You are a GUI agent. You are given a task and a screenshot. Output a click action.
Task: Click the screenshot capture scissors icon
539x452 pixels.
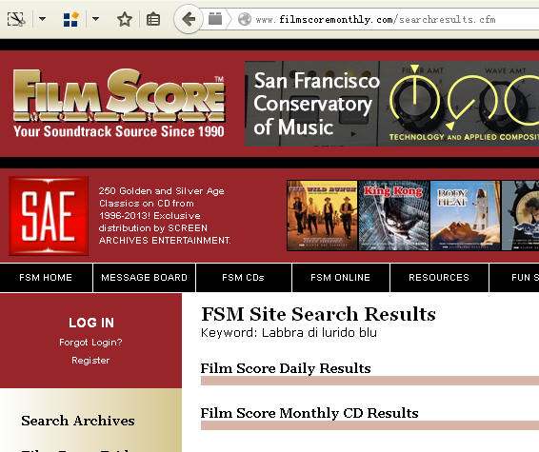tap(16, 19)
